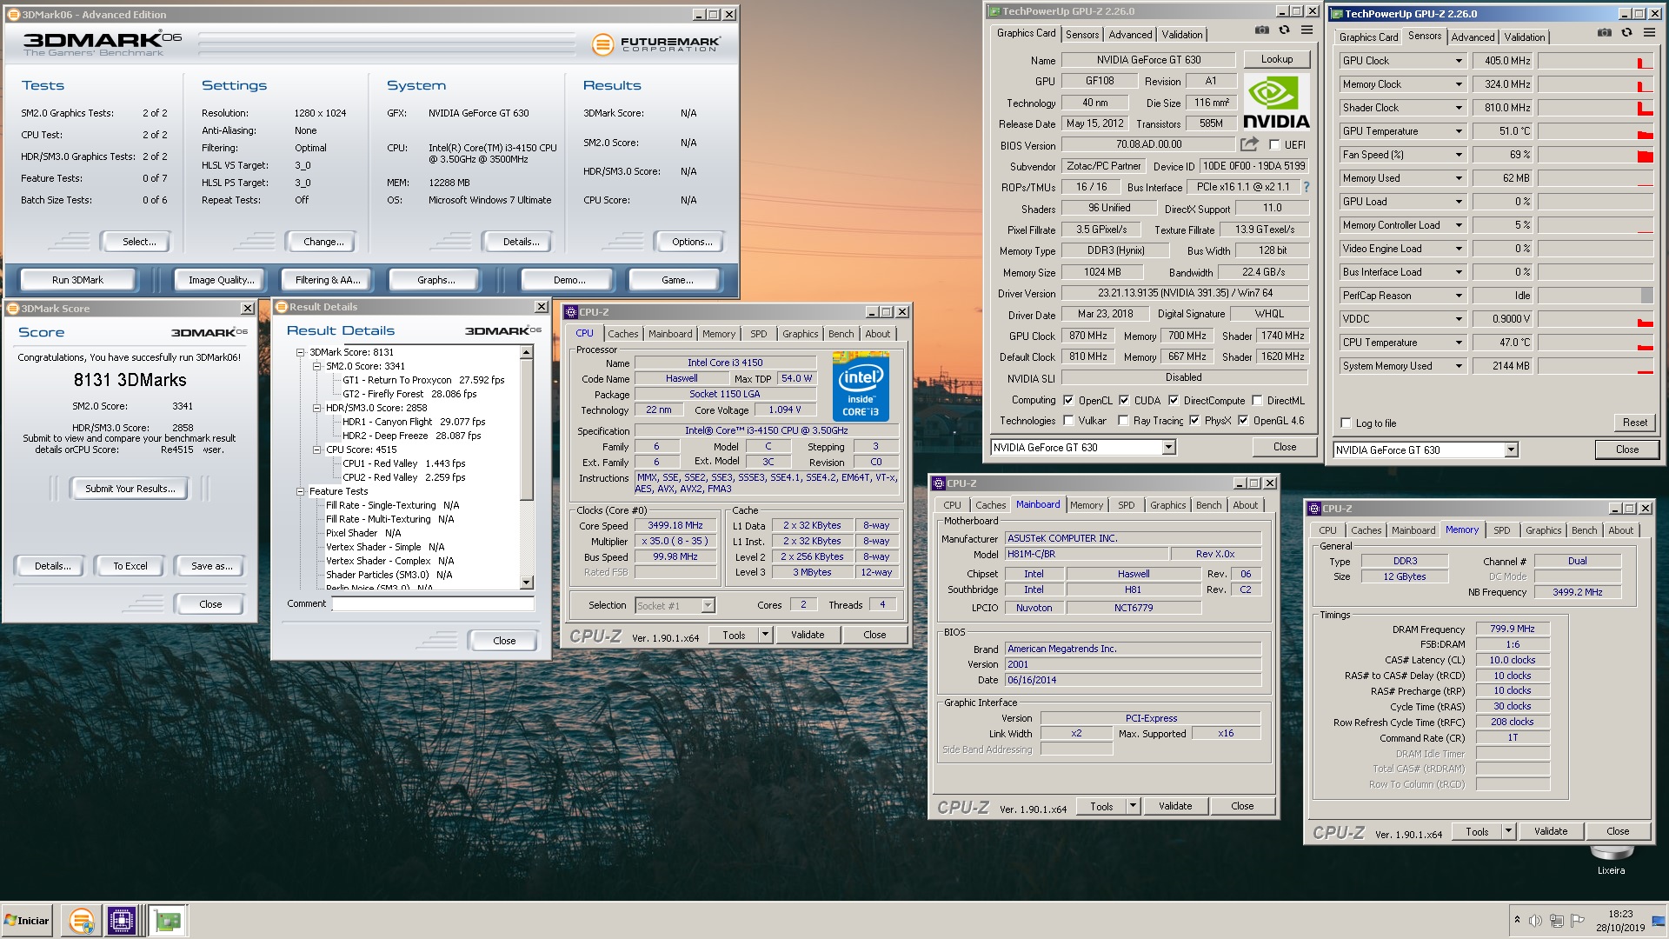This screenshot has height=939, width=1669.
Task: Open Graphics tab in CPU-Z Memory window
Action: pos(1543,530)
